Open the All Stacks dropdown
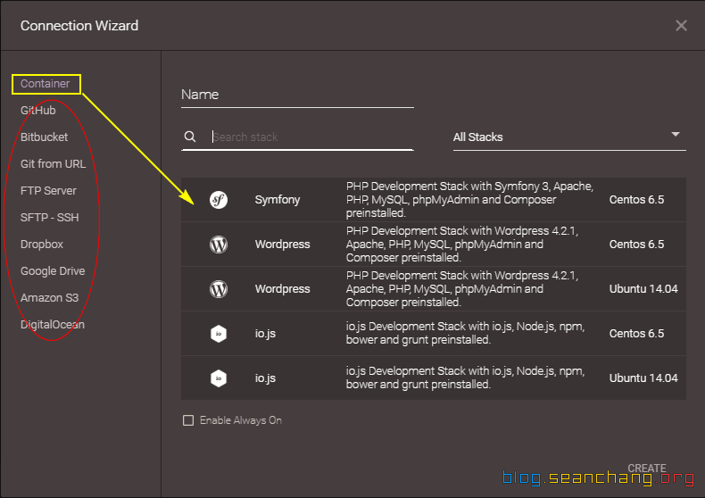 (x=569, y=137)
